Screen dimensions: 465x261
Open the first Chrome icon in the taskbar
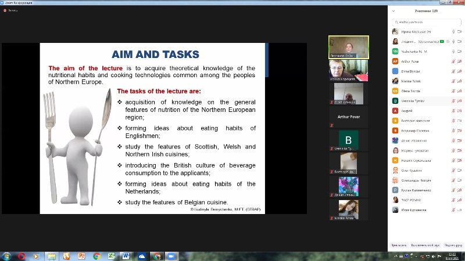coord(96,256)
